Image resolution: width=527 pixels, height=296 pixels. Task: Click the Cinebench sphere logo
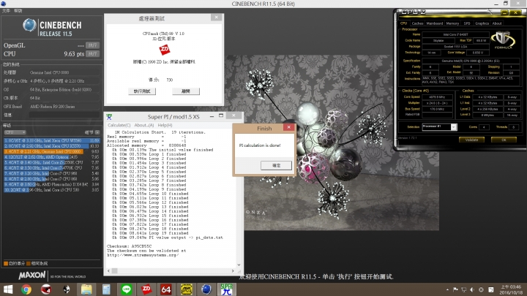coord(29,26)
